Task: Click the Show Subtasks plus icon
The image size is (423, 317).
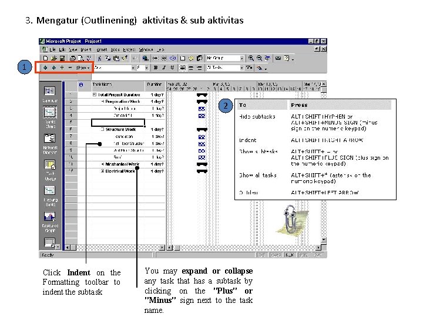Action: (62, 68)
